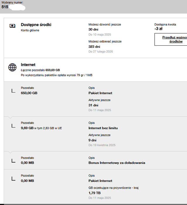Screen dimensions: 187x205
Task: Open Bonus Internetowy za doładowania entry
Action: pos(117,163)
